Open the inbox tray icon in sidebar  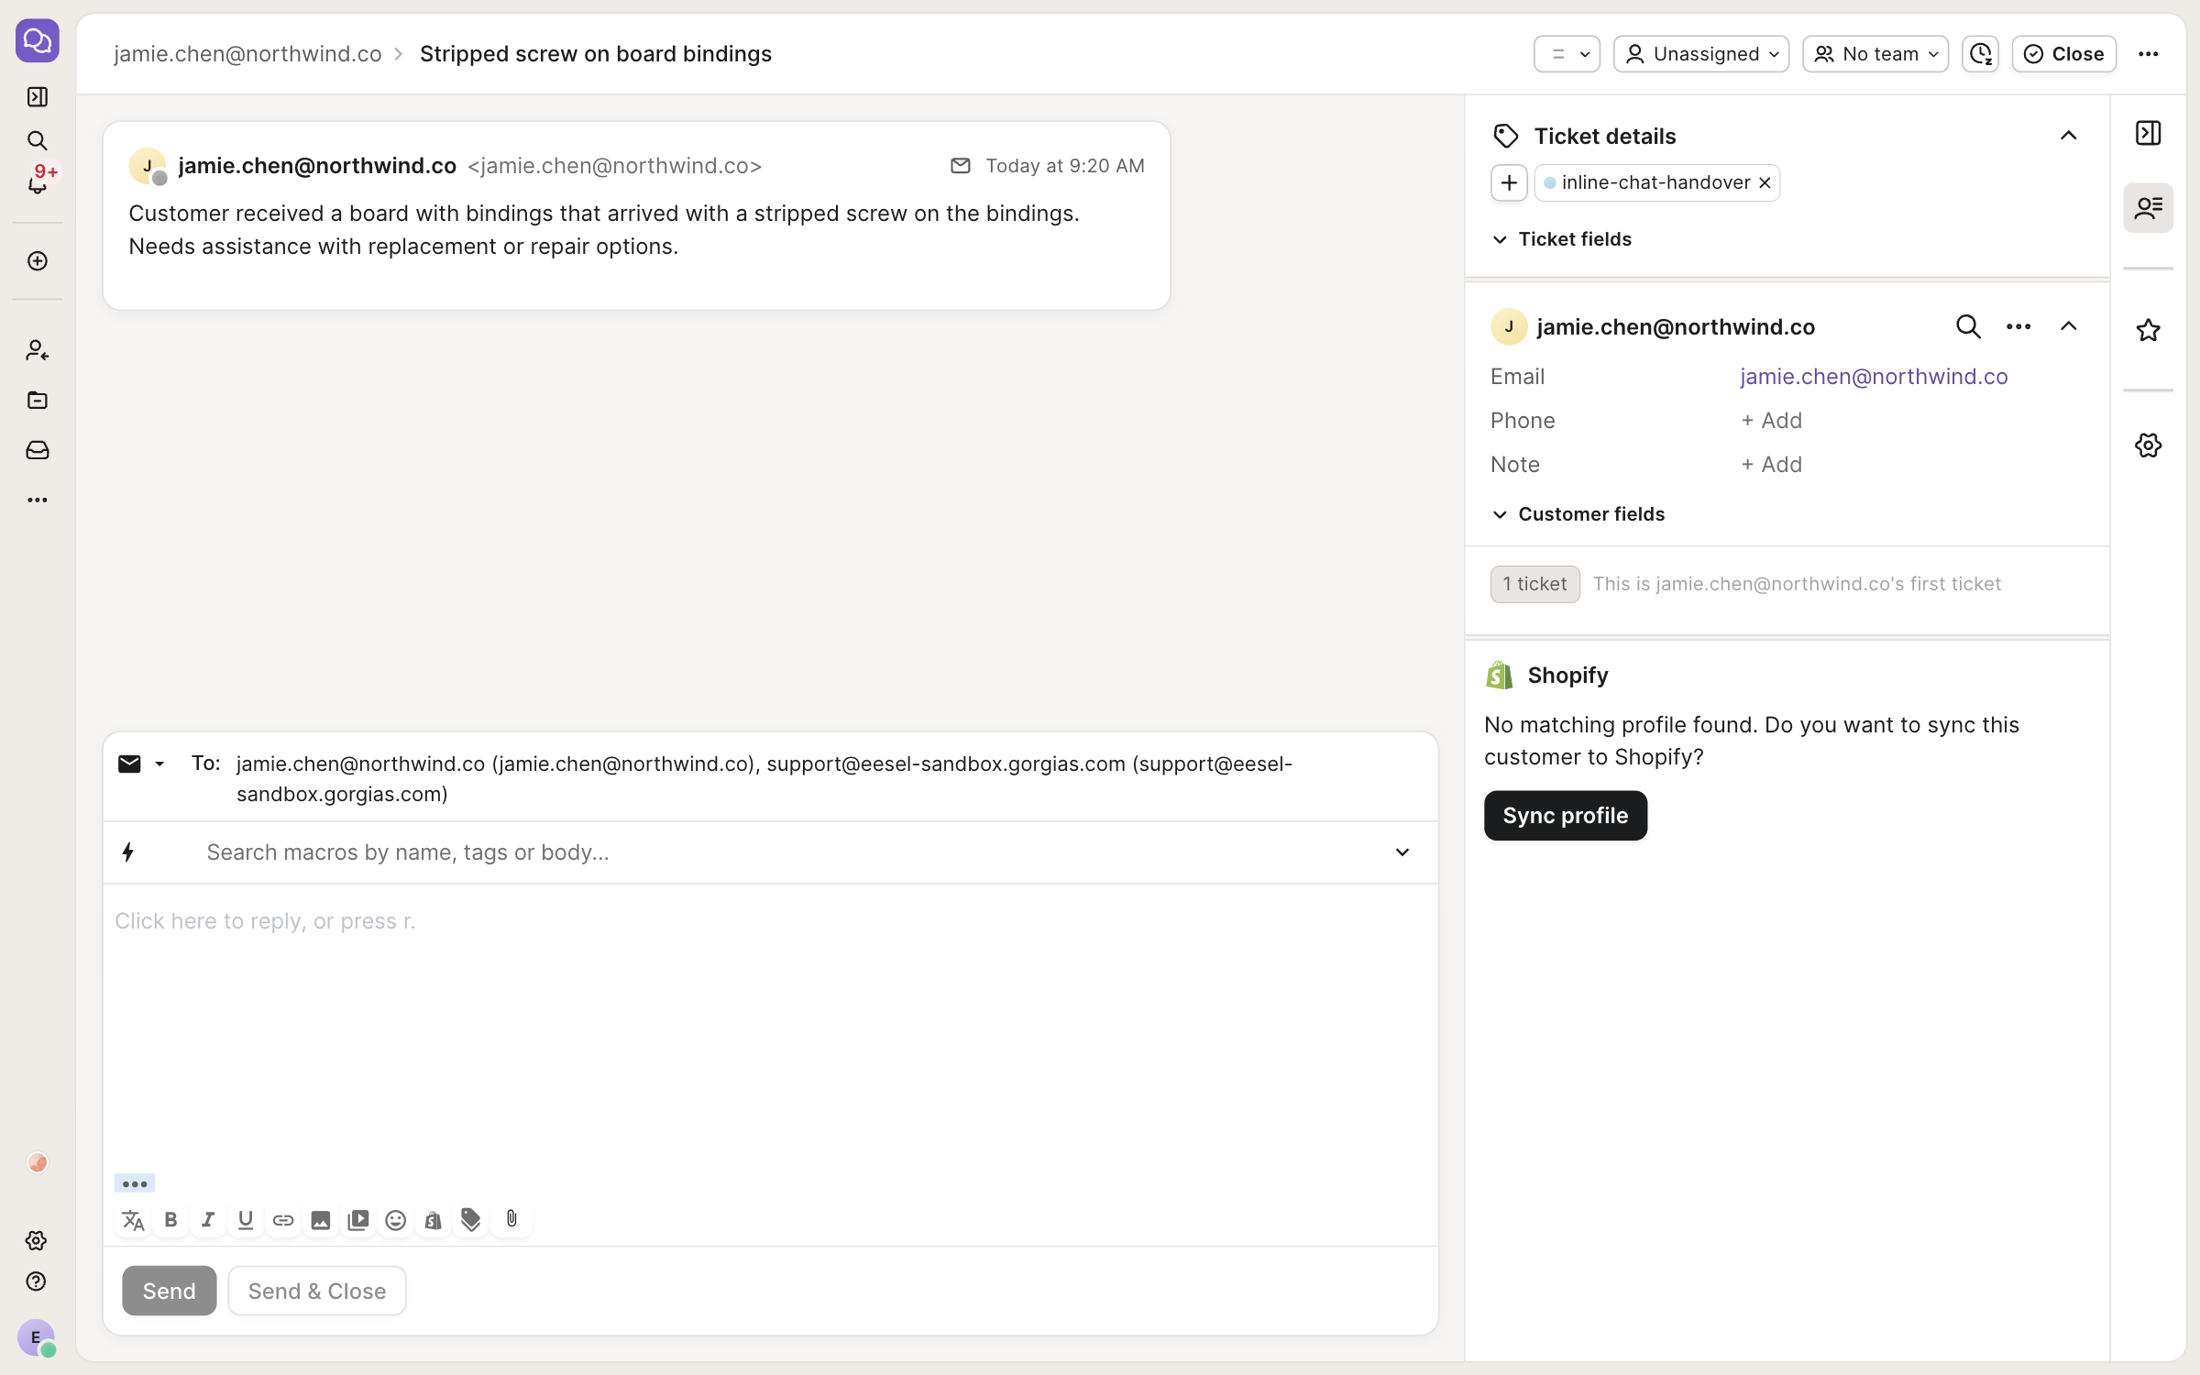[37, 450]
